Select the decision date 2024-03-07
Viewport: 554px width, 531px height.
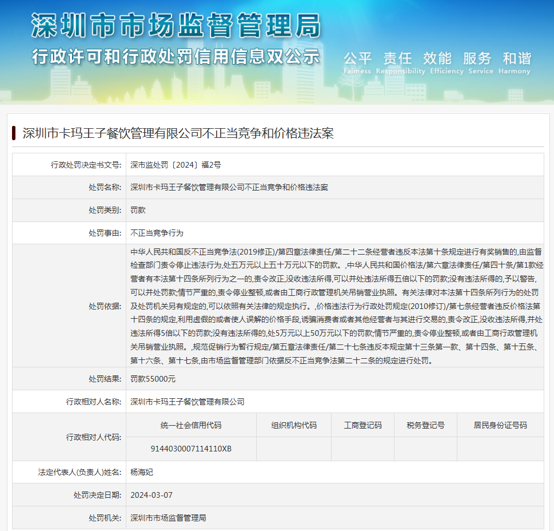coord(151,496)
